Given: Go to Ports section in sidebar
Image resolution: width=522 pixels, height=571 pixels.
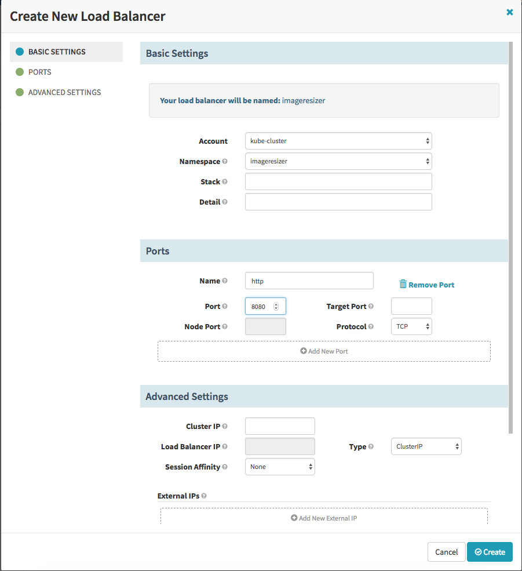Looking at the screenshot, I should tap(40, 72).
